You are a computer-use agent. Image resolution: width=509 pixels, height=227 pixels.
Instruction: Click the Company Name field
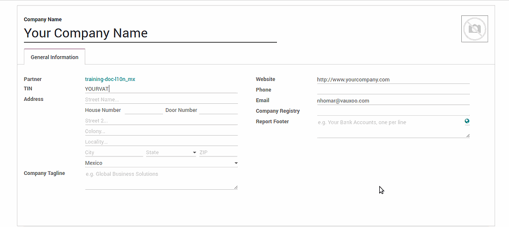coord(150,33)
